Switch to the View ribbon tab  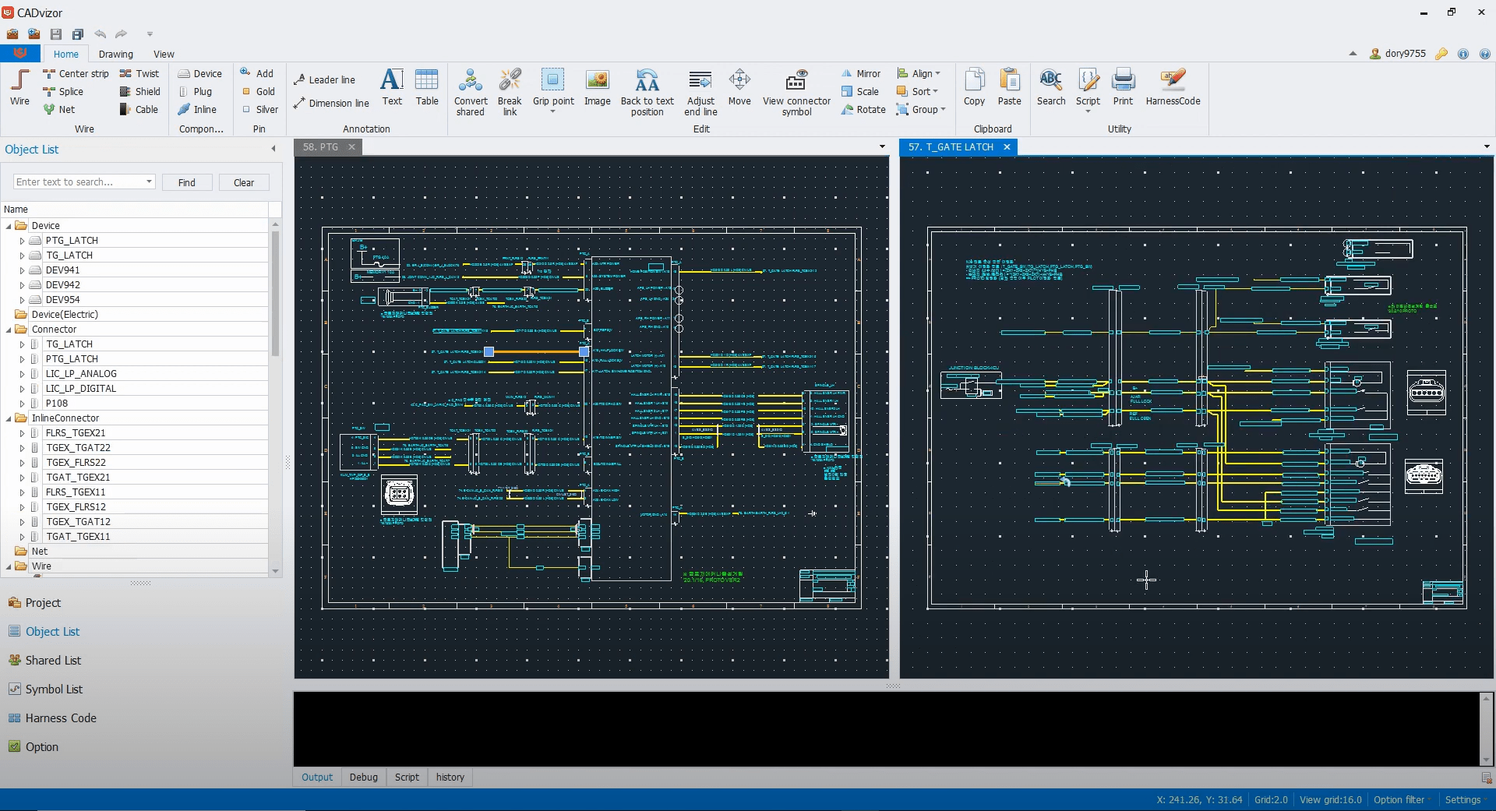pos(164,54)
